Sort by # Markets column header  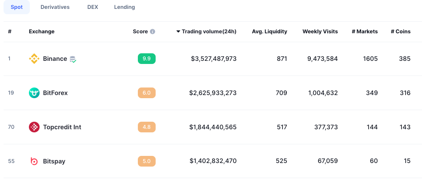365,32
